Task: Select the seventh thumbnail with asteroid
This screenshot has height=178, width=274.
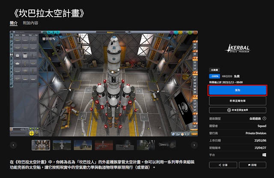Action: (x=167, y=145)
